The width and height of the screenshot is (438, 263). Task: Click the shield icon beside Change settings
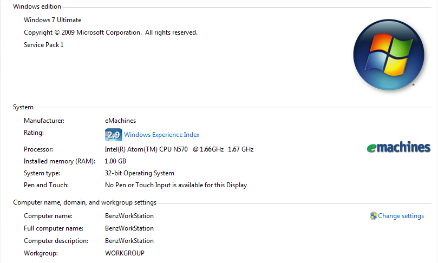point(373,216)
